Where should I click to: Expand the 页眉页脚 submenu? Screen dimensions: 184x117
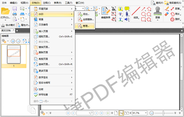52,9
